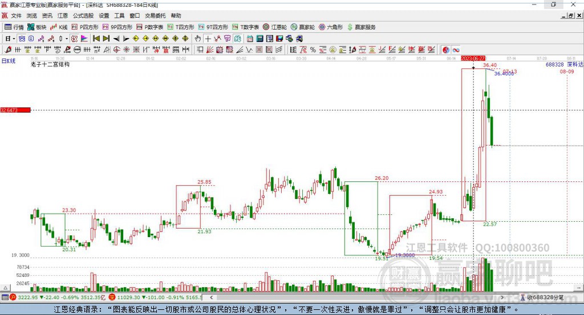This screenshot has height=315, width=584.
Task: Open the 浏览 menu
Action: pyautogui.click(x=32, y=15)
